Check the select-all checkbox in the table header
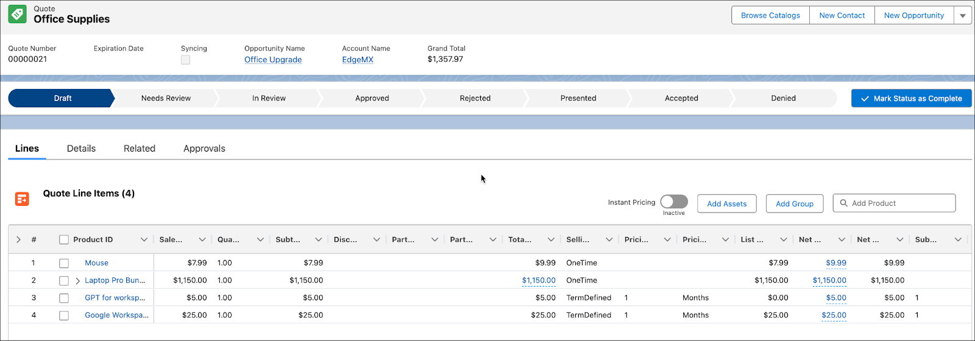The width and height of the screenshot is (975, 341). click(64, 240)
